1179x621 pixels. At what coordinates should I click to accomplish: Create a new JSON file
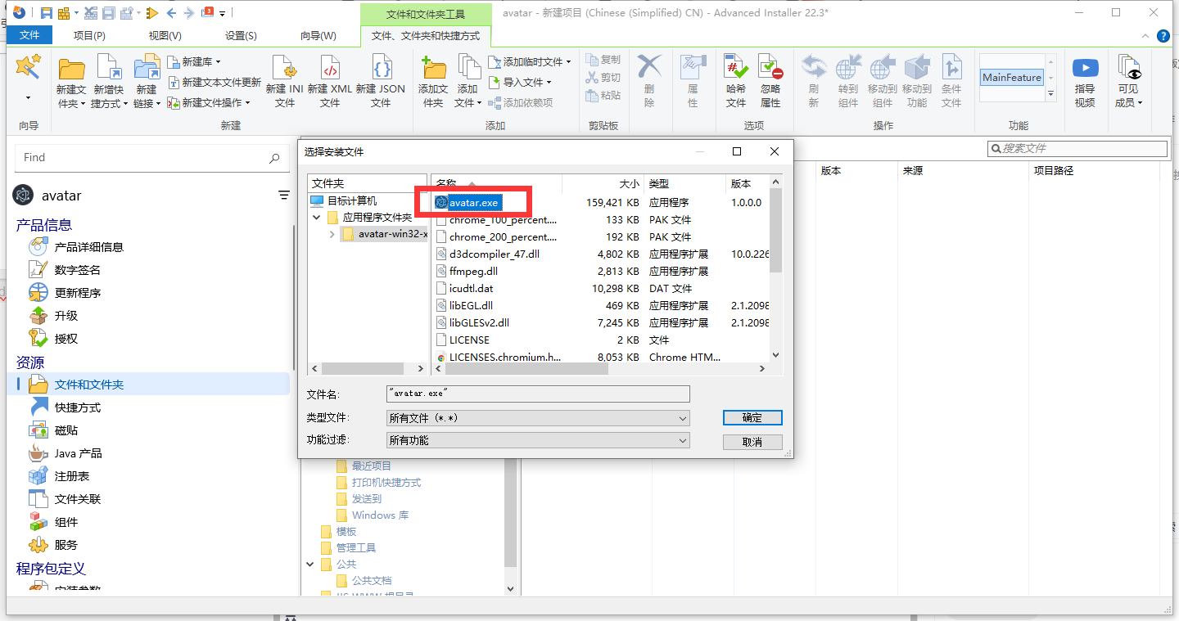[382, 79]
